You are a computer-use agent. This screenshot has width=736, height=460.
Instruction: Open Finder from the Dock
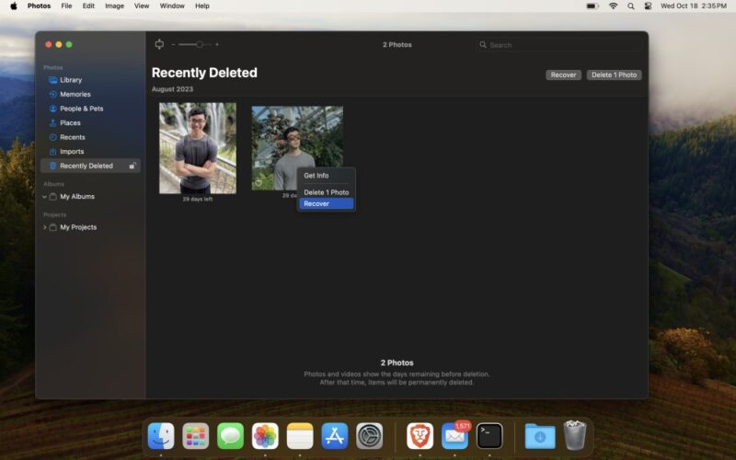click(161, 435)
